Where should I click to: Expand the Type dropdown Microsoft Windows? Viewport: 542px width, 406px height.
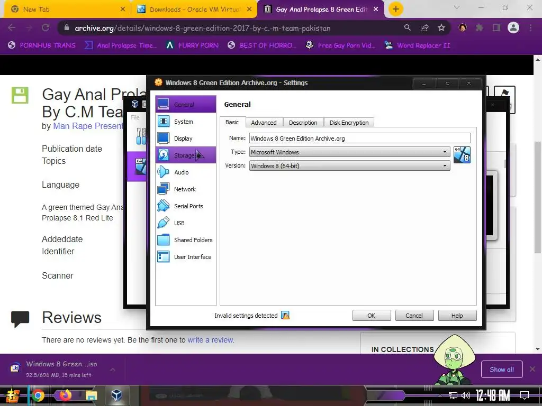(x=349, y=152)
